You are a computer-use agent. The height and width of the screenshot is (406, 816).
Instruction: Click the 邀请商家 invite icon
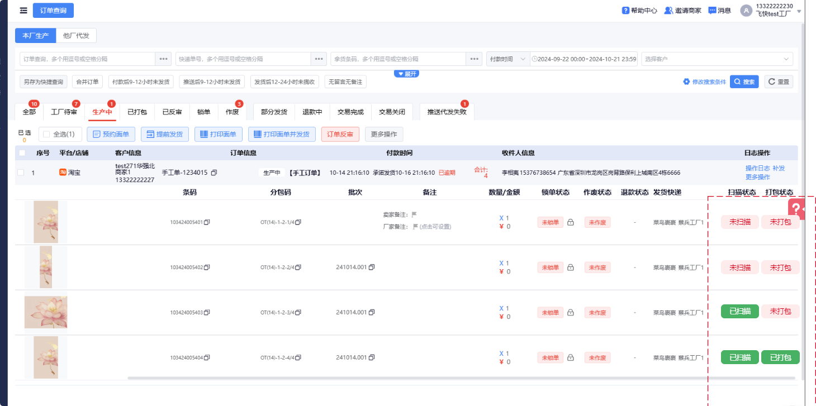click(x=668, y=11)
